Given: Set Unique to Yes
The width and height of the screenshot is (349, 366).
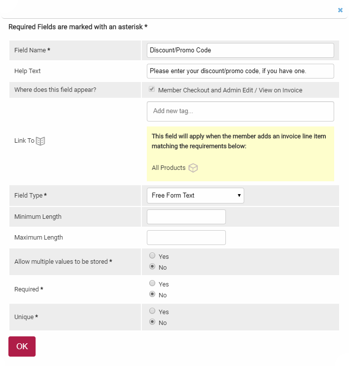Looking at the screenshot, I should pos(152,311).
